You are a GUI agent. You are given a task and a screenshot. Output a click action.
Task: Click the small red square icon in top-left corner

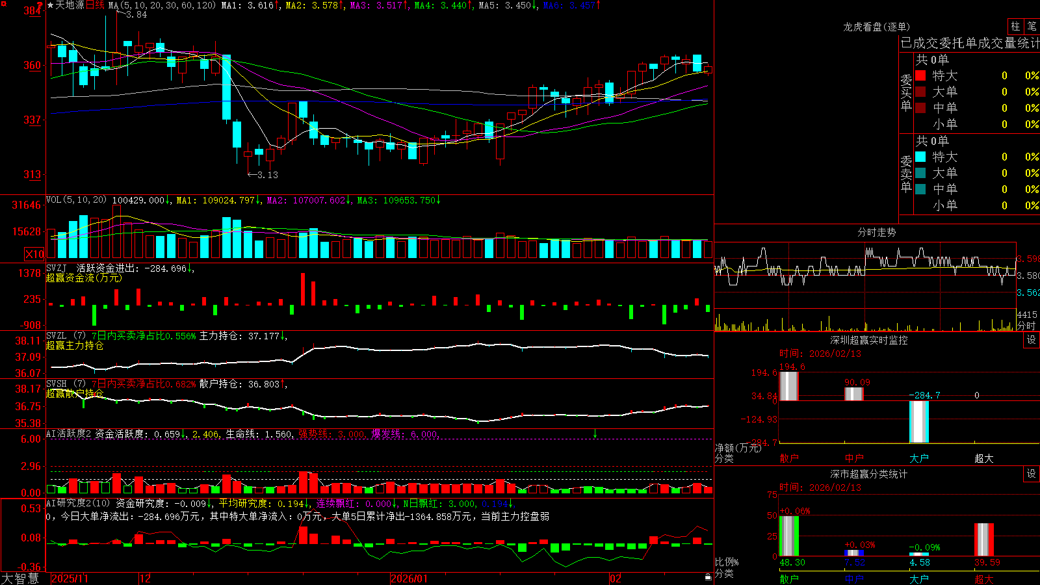3,3
